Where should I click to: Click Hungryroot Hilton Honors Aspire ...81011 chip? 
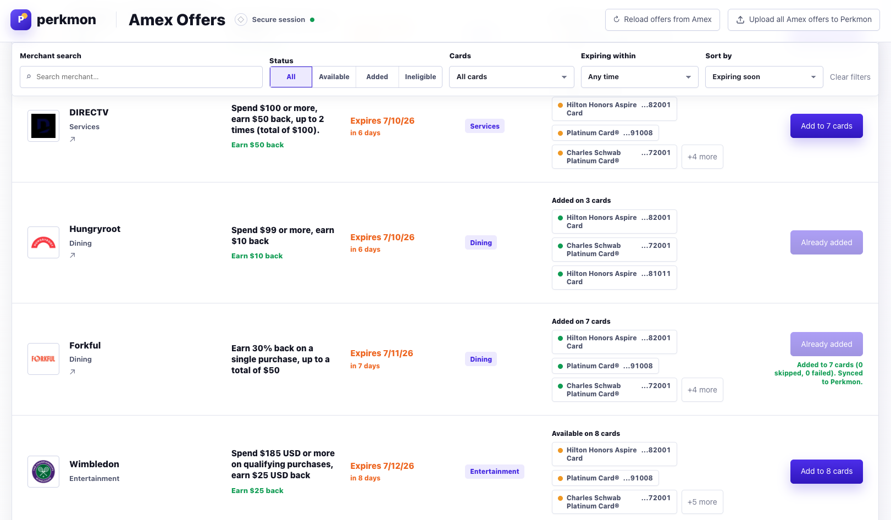614,278
